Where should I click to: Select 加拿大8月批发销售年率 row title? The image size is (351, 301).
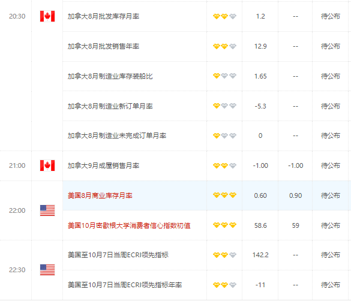pyautogui.click(x=103, y=46)
